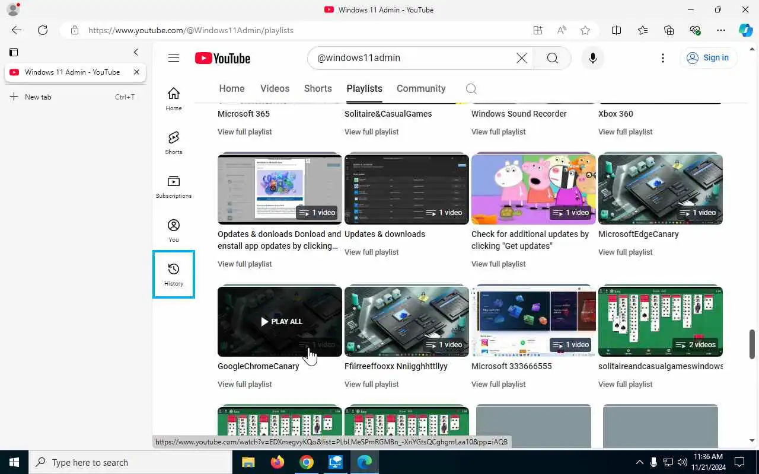View full playlist for Microsoft 365

click(x=245, y=132)
